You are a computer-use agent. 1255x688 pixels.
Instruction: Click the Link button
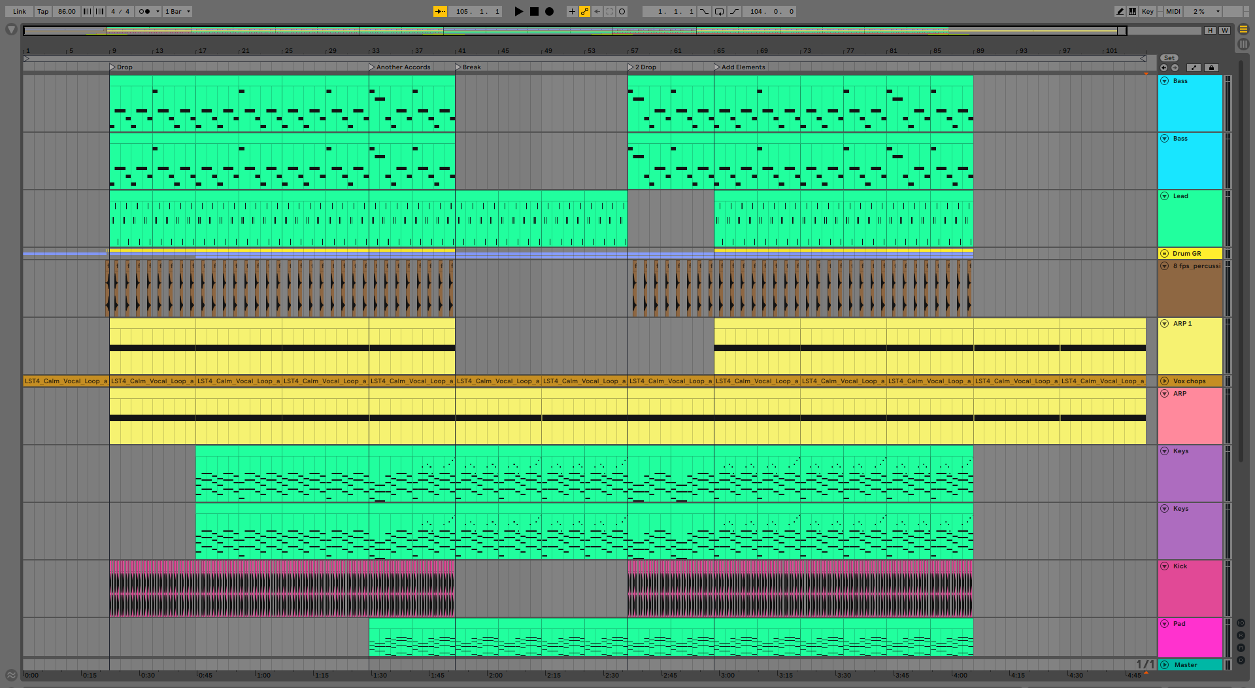click(x=20, y=11)
